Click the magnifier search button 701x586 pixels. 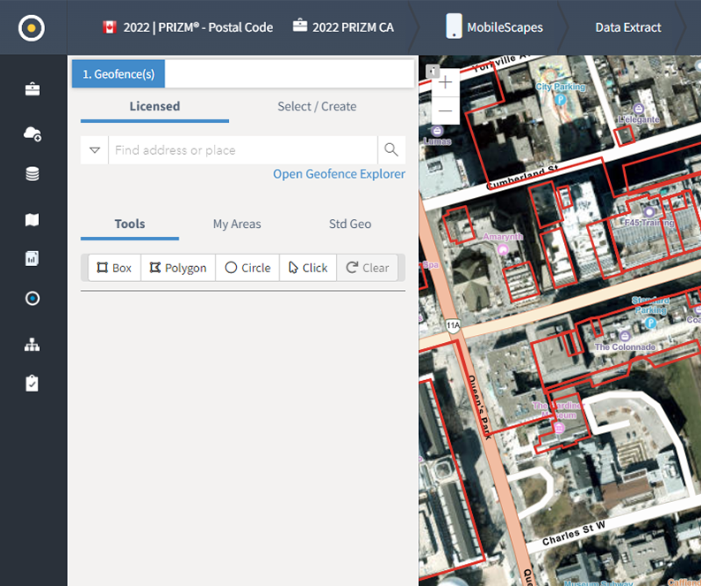pyautogui.click(x=392, y=150)
